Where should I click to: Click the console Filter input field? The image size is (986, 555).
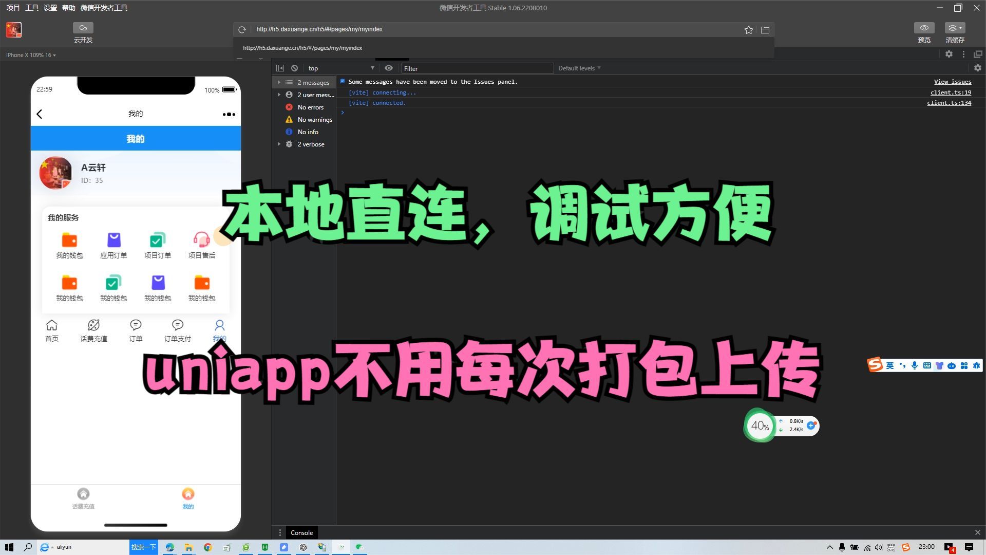(477, 68)
